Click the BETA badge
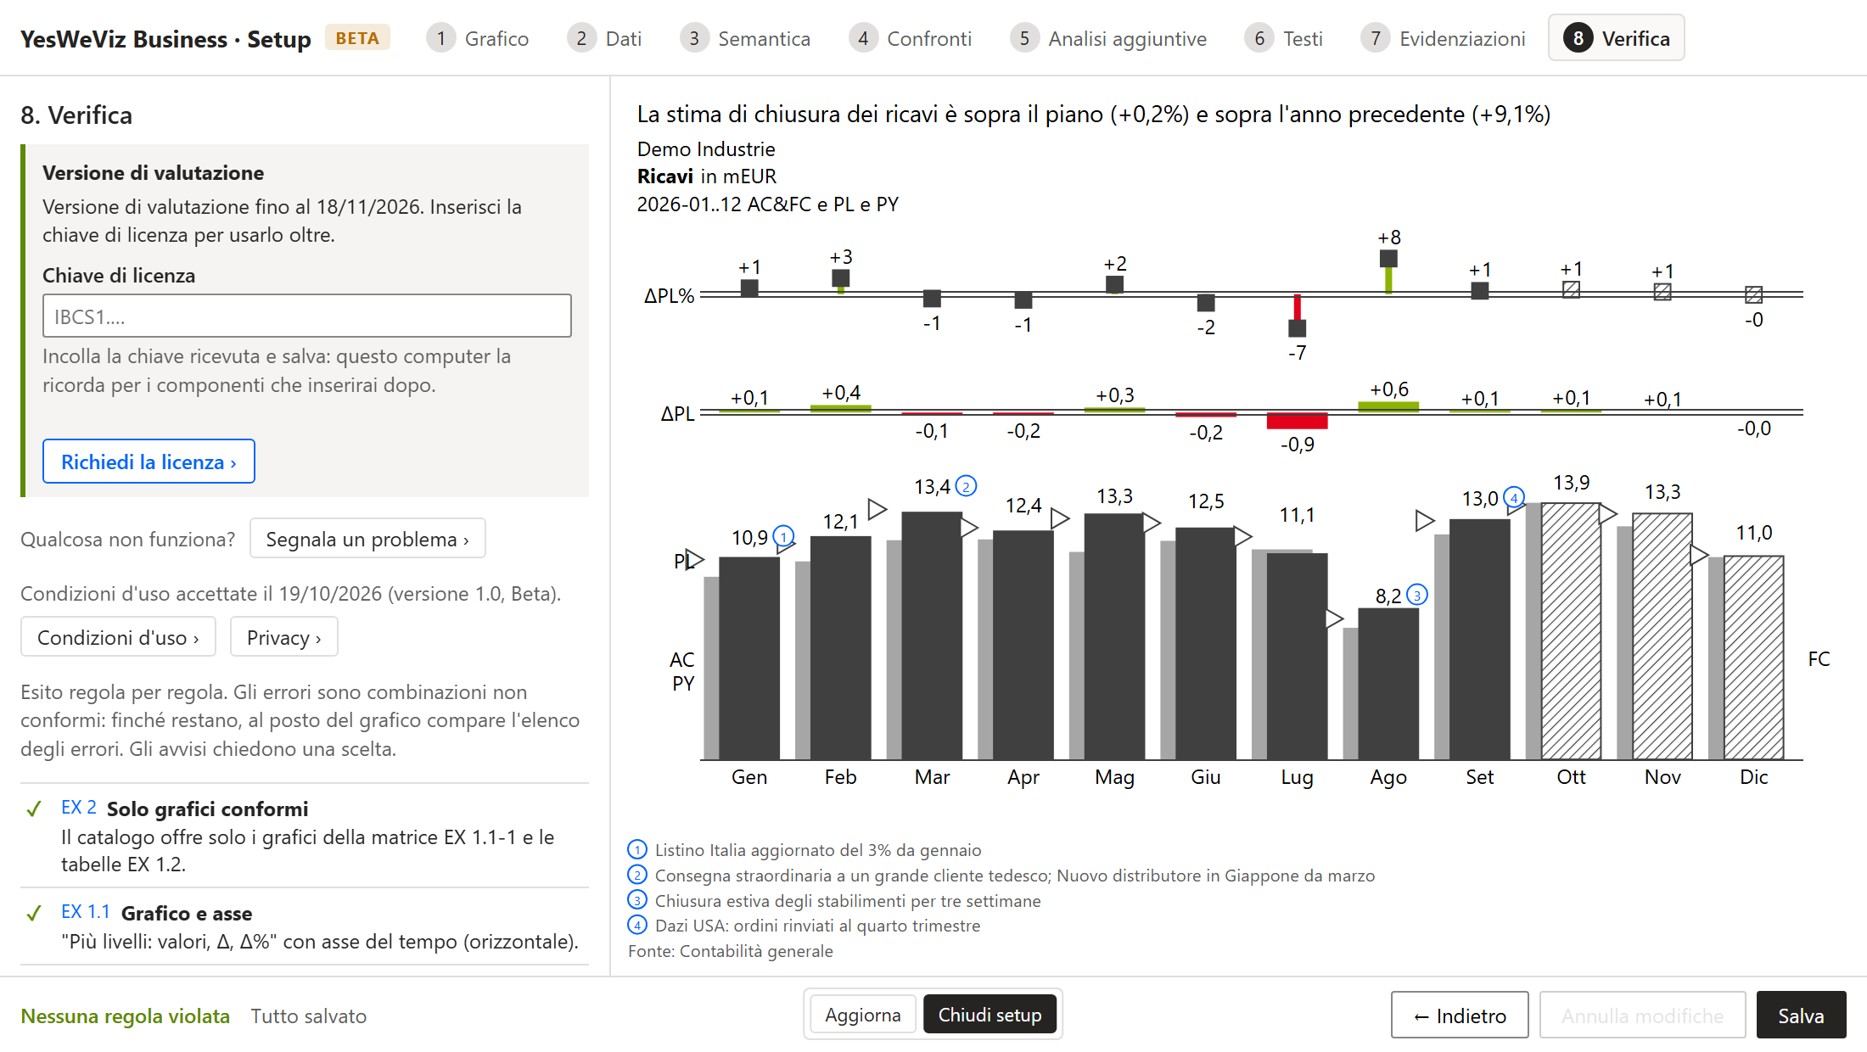The width and height of the screenshot is (1867, 1052). click(357, 38)
